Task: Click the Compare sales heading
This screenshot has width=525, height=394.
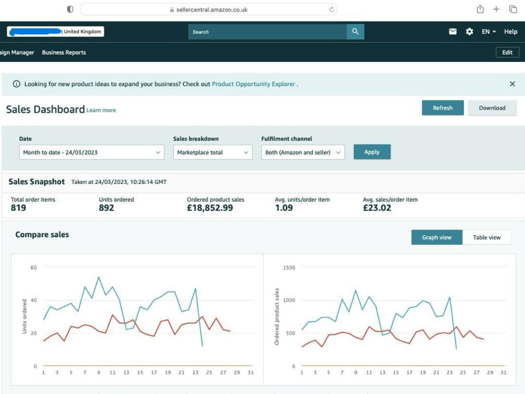Action: [x=42, y=234]
